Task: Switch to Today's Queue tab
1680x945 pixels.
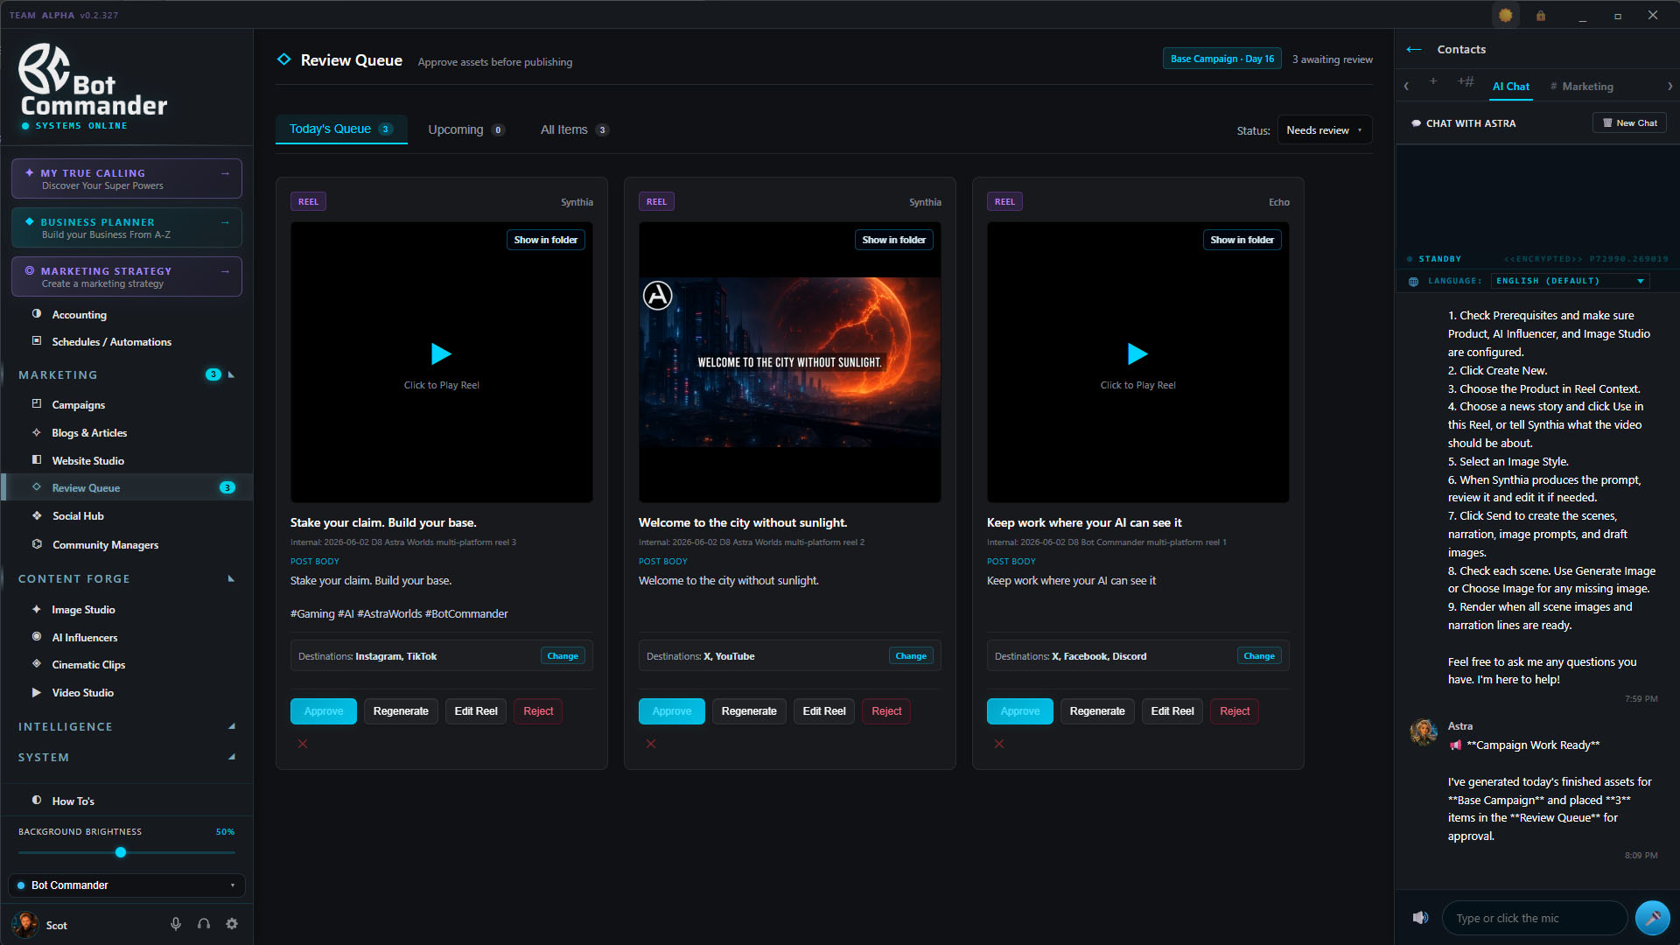Action: (x=341, y=129)
